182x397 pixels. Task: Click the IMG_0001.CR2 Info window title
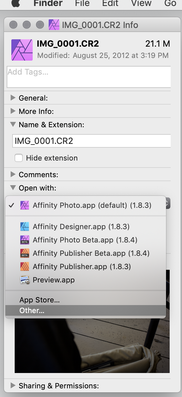[100, 25]
